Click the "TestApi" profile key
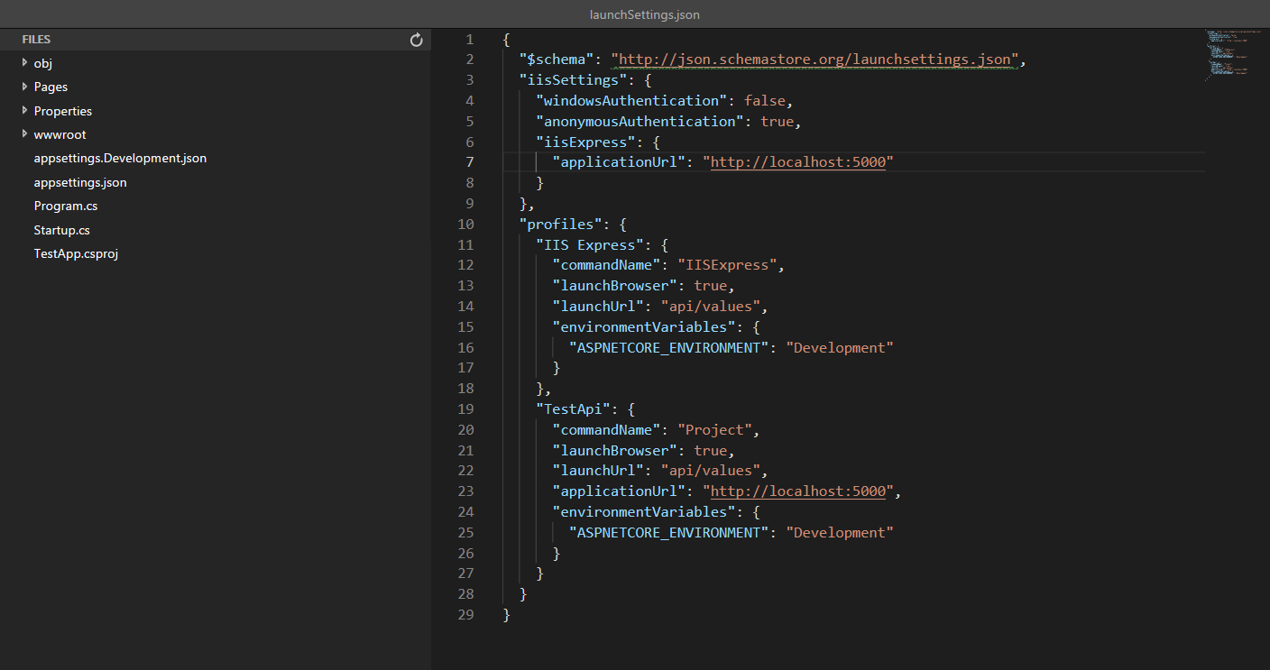 tap(573, 408)
